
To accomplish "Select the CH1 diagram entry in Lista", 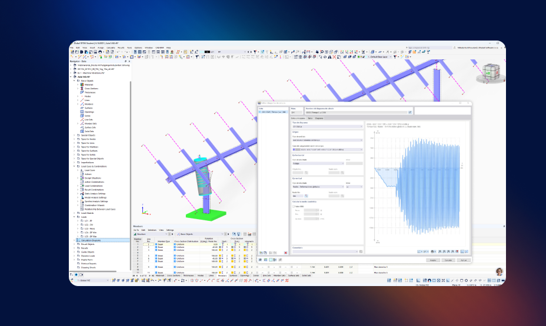I will (274, 112).
